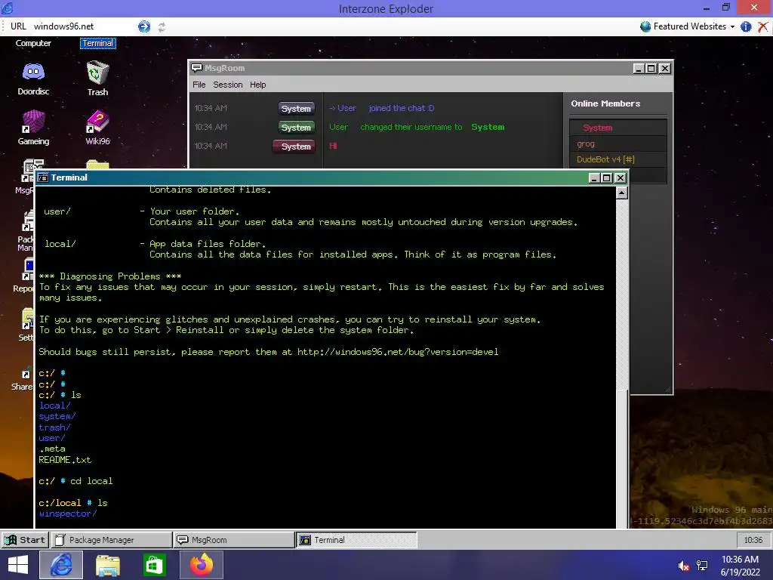The height and width of the screenshot is (580, 773).
Task: Minimize the MsgRoom window
Action: pyautogui.click(x=639, y=69)
